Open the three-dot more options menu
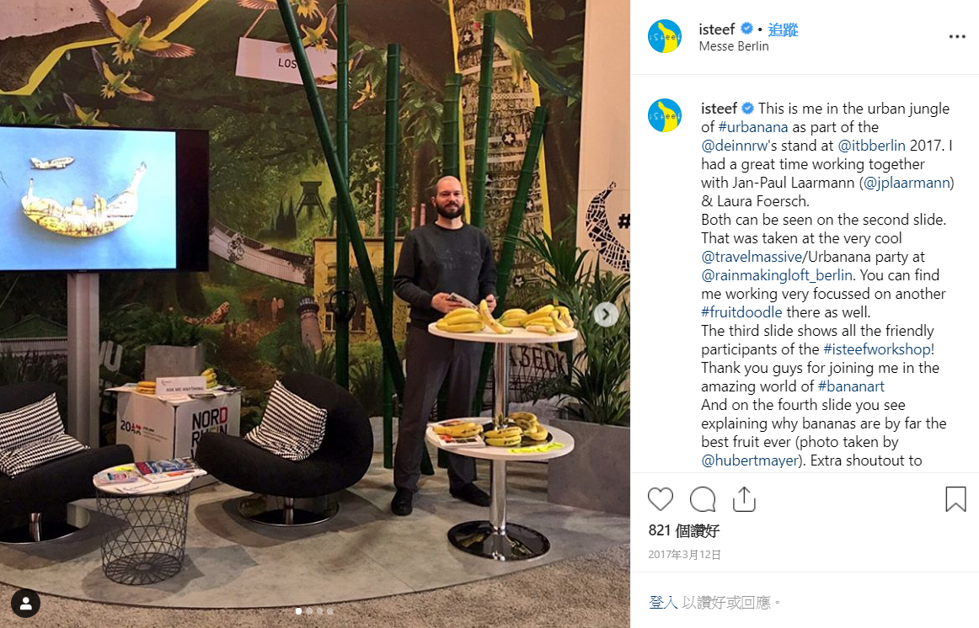 click(x=957, y=37)
